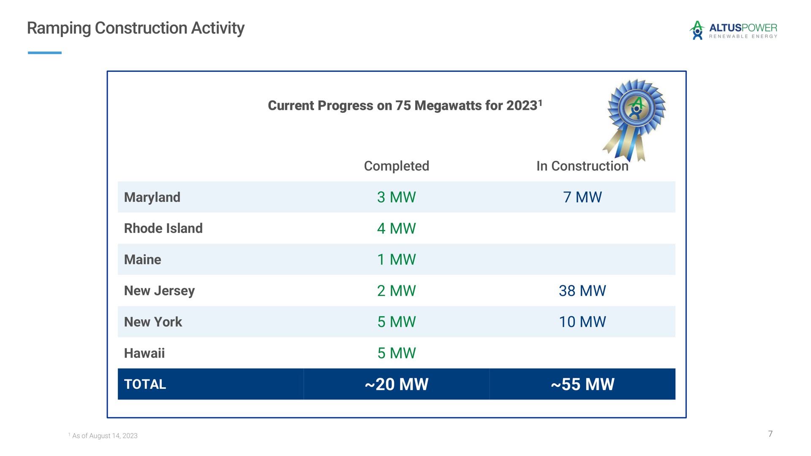Click Maine's '1 MW' completed value
Screen dimensions: 811x456
pyautogui.click(x=396, y=260)
